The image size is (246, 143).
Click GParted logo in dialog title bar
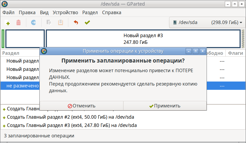[44, 51]
